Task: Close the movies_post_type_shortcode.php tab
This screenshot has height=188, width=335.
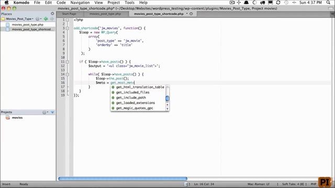Action: [x=191, y=14]
